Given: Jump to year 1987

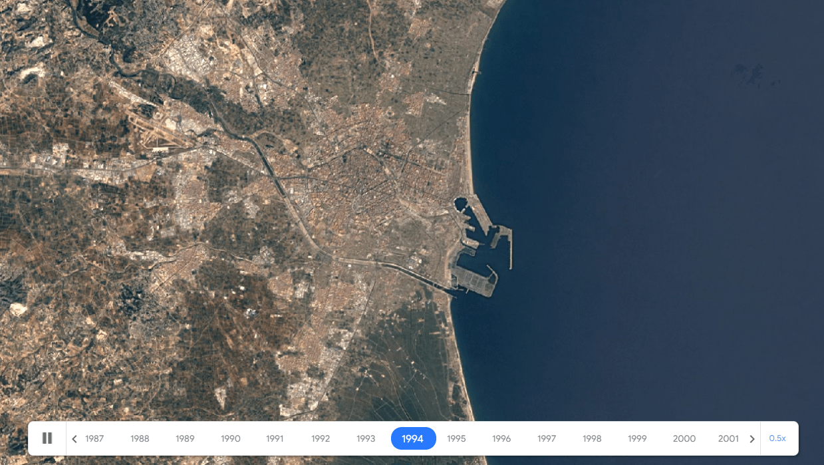Looking at the screenshot, I should coord(94,439).
